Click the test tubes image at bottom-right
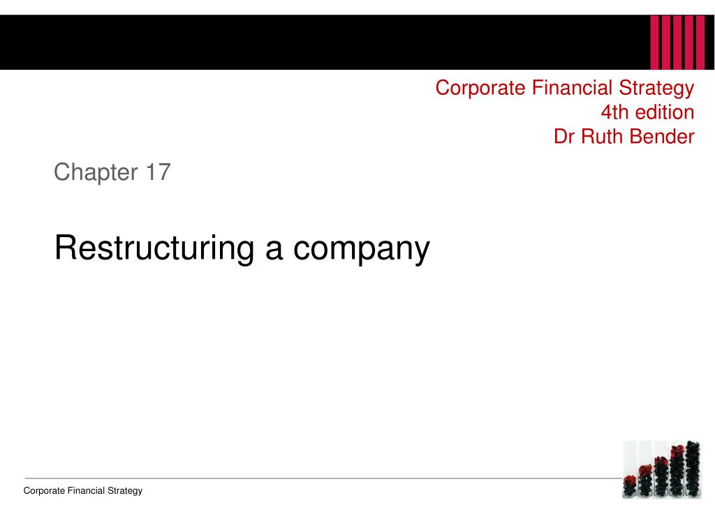Viewport: 715px width, 505px height. 662,469
